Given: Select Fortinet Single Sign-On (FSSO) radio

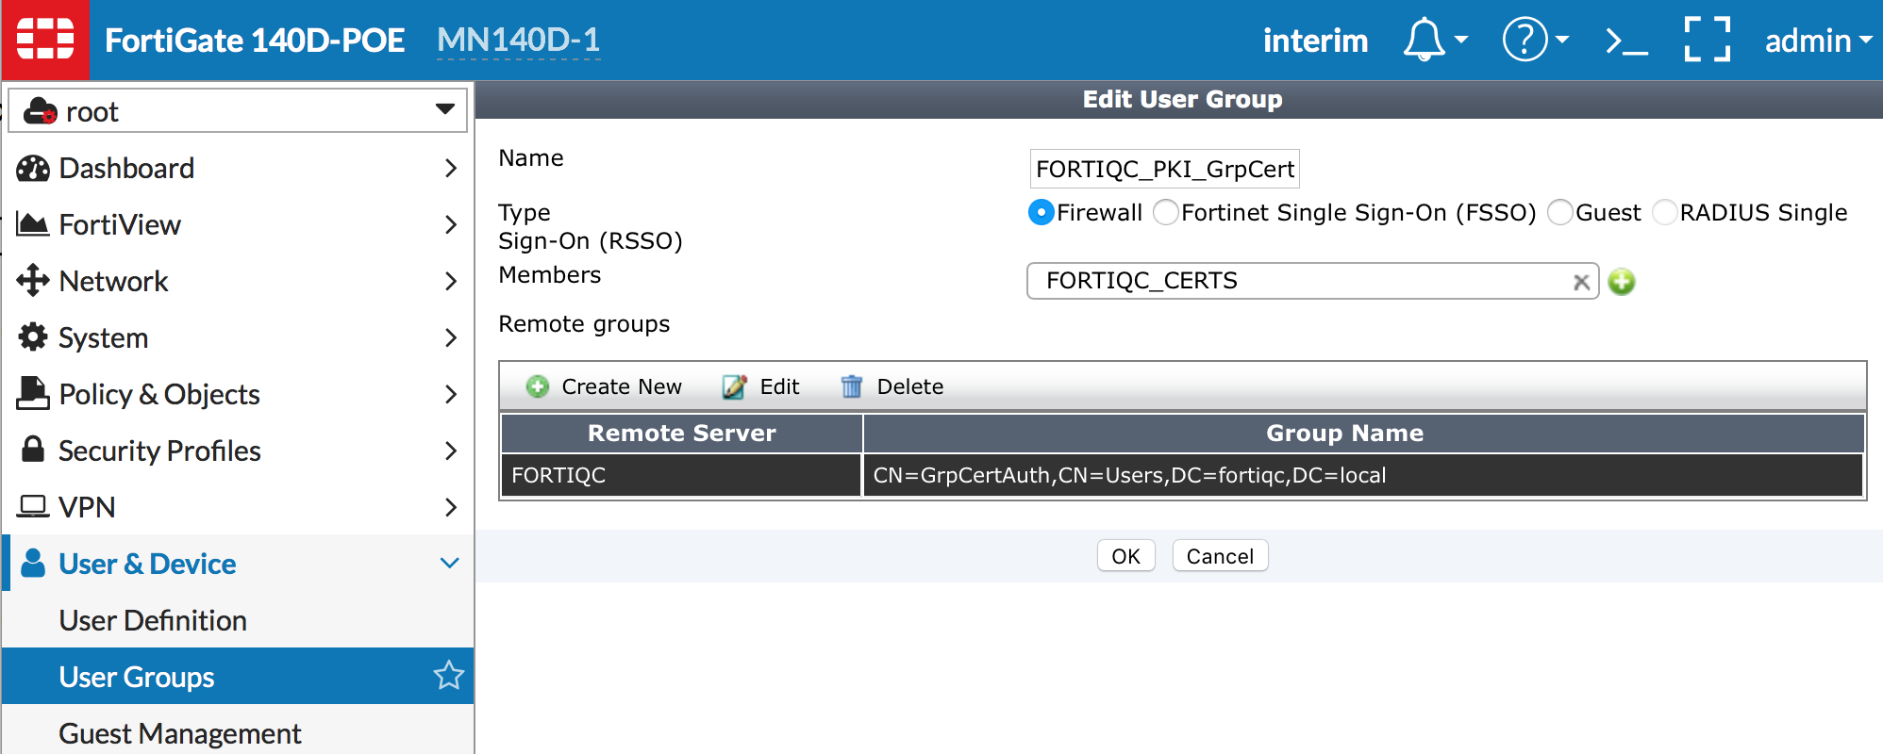Looking at the screenshot, I should point(1166,213).
